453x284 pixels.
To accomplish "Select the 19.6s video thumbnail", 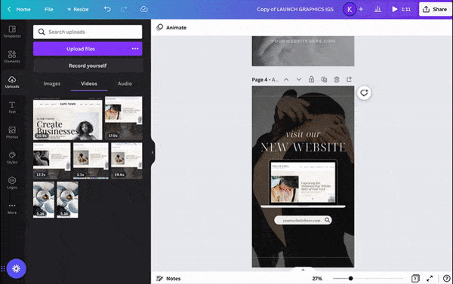I will (127, 160).
